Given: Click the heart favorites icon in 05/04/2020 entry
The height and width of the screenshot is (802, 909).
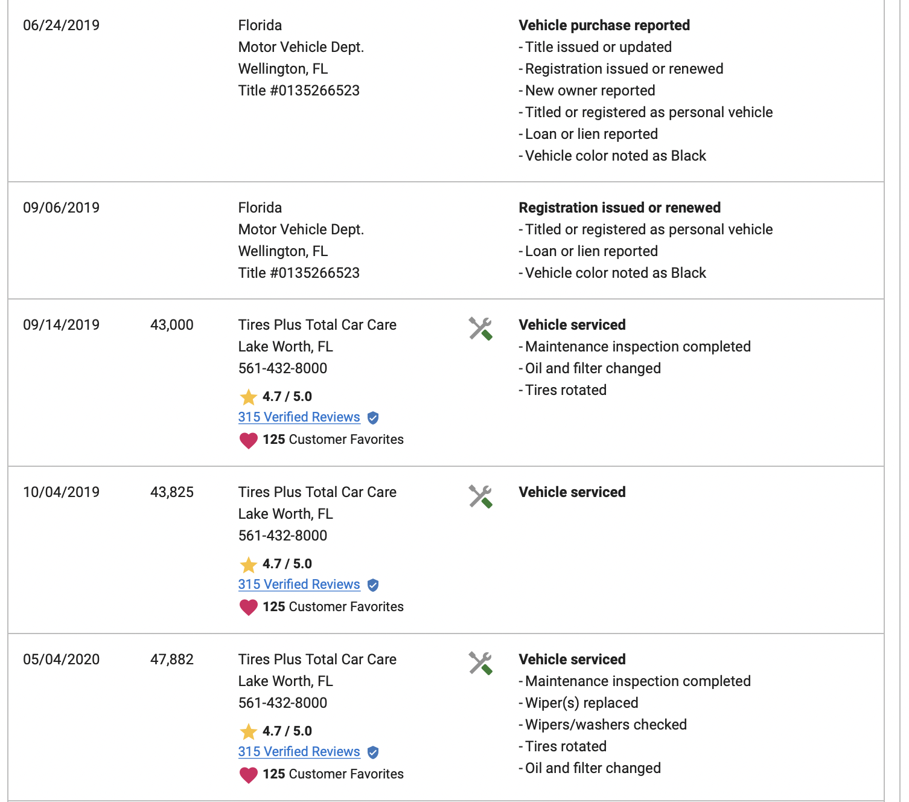Looking at the screenshot, I should [x=249, y=775].
